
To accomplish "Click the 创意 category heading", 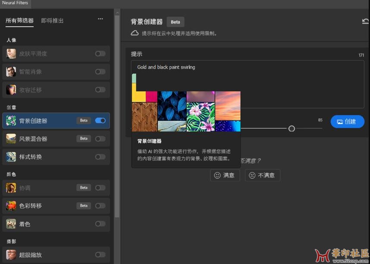I will click(x=11, y=107).
